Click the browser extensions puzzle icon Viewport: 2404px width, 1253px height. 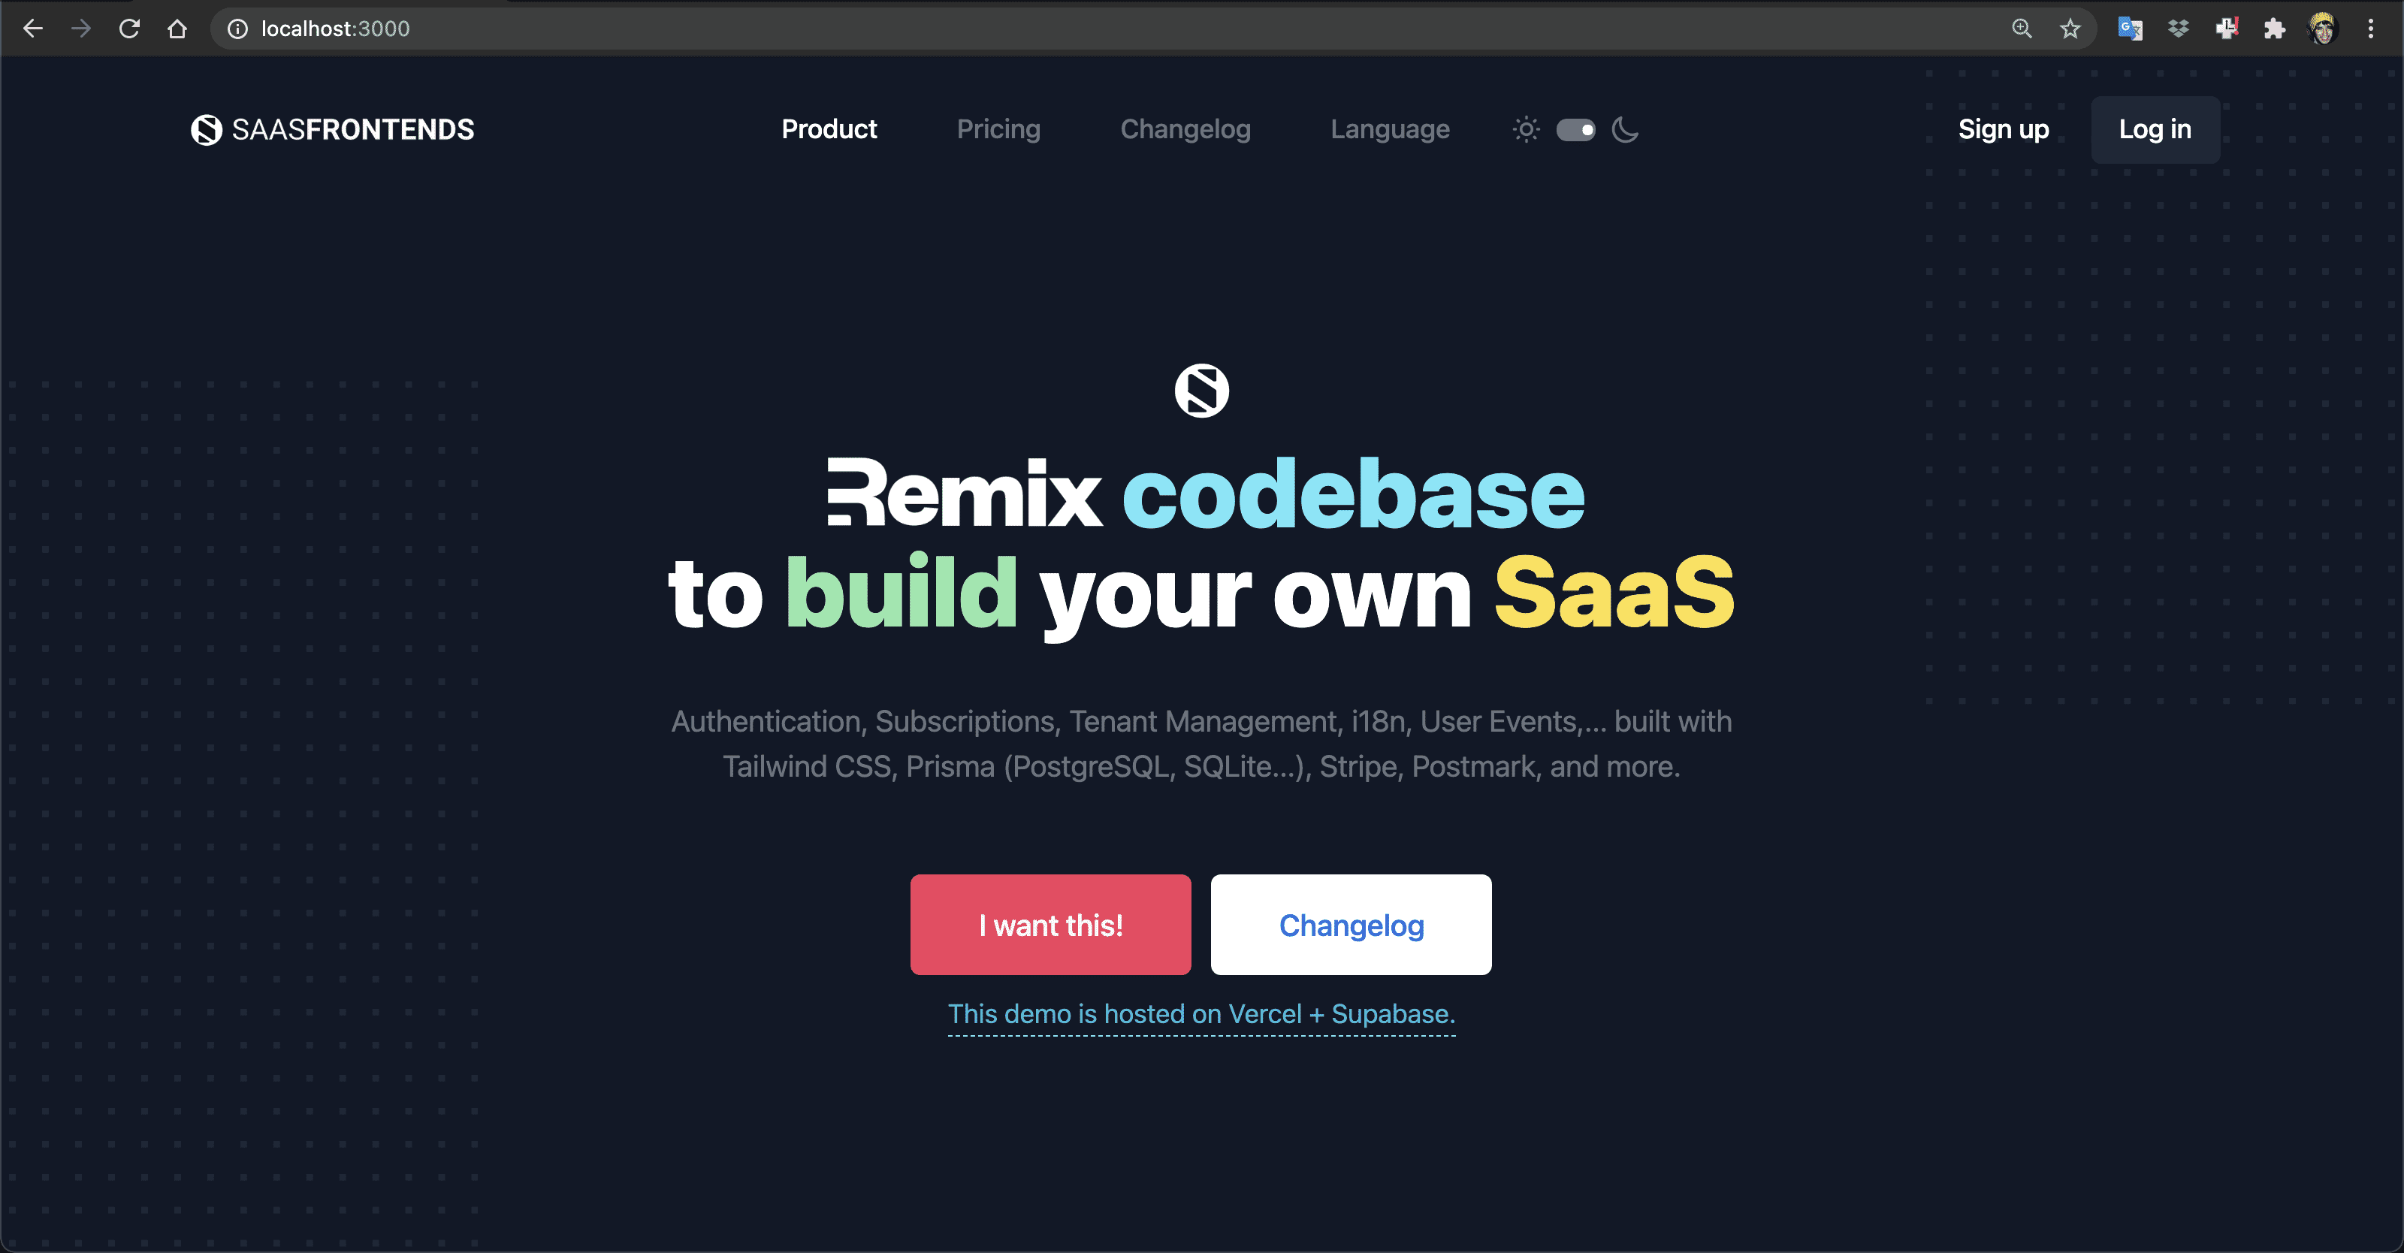(x=2277, y=27)
